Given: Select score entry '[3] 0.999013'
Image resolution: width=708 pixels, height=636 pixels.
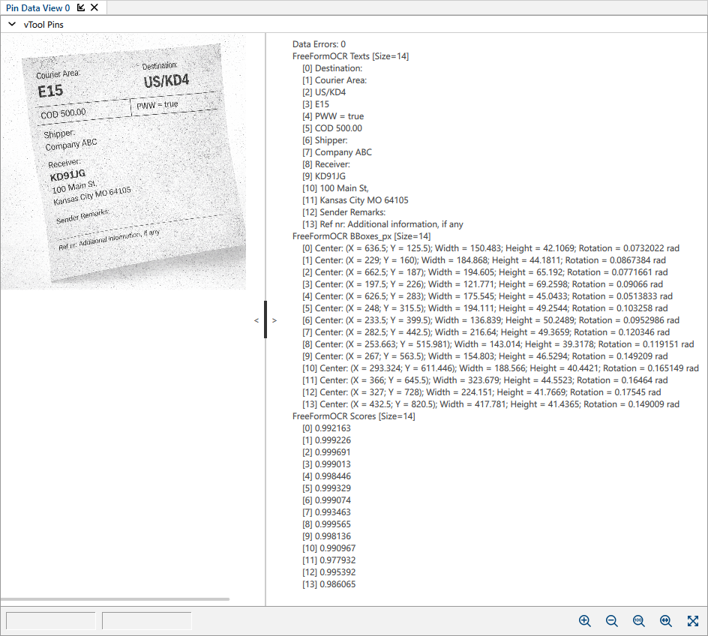Looking at the screenshot, I should (x=326, y=464).
